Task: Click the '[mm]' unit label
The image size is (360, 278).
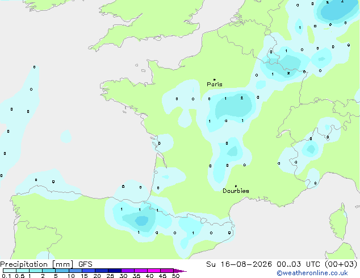Action: click(x=62, y=264)
